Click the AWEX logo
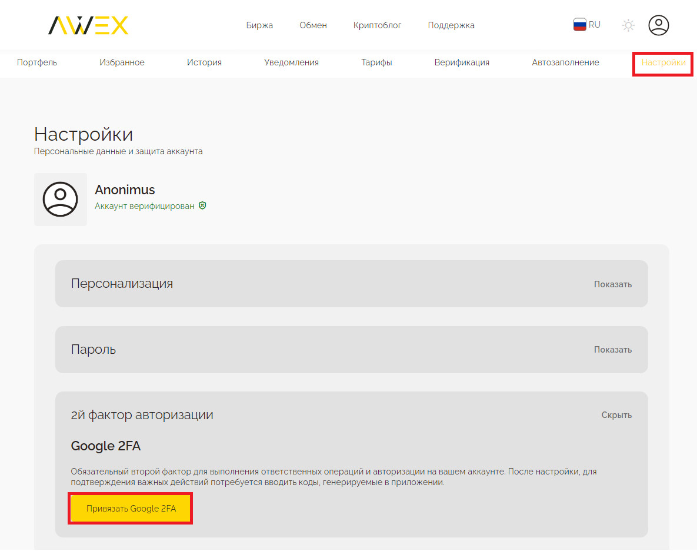The width and height of the screenshot is (697, 551). tap(88, 25)
